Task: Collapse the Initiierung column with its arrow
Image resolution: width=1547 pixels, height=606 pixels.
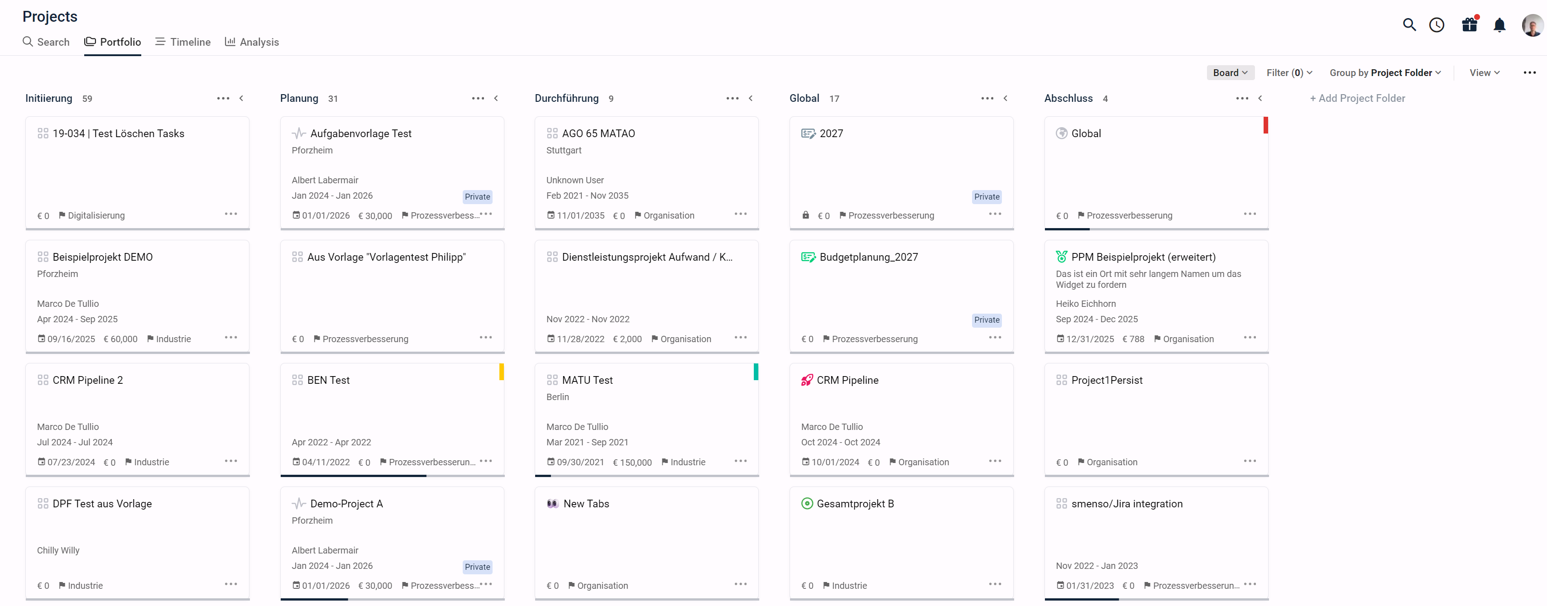Action: [241, 98]
